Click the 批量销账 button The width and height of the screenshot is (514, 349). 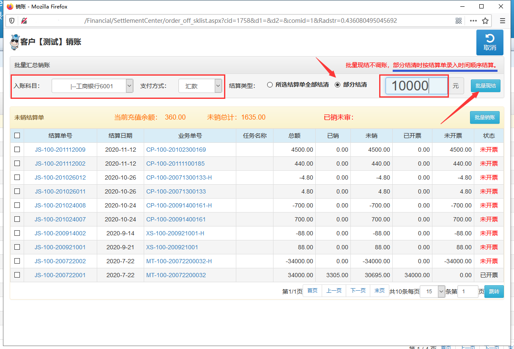tap(485, 117)
